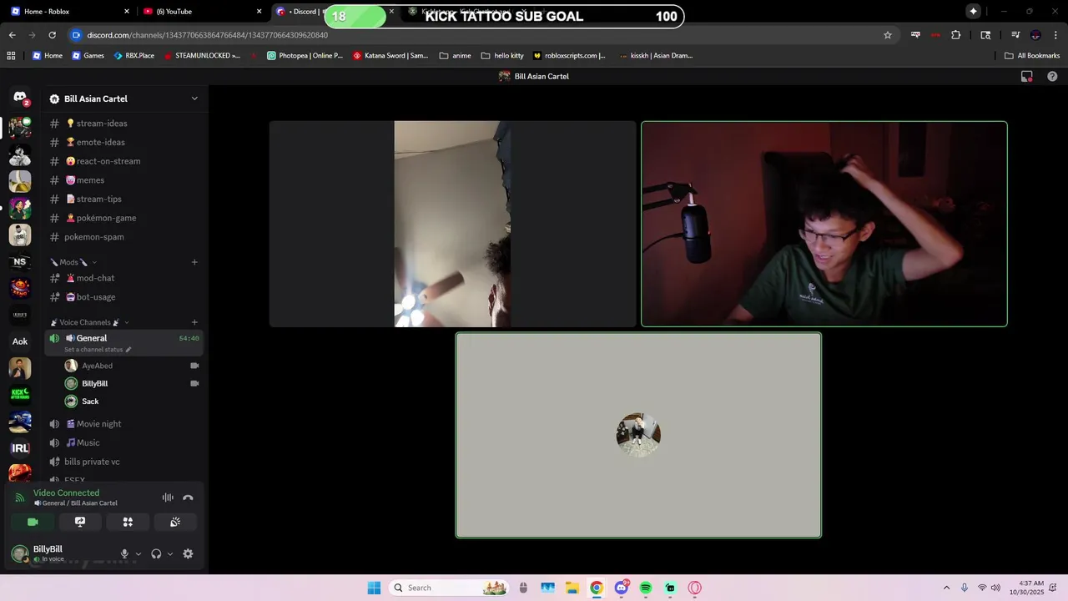Open the mod-chat channel
This screenshot has height=601, width=1068.
(123, 278)
